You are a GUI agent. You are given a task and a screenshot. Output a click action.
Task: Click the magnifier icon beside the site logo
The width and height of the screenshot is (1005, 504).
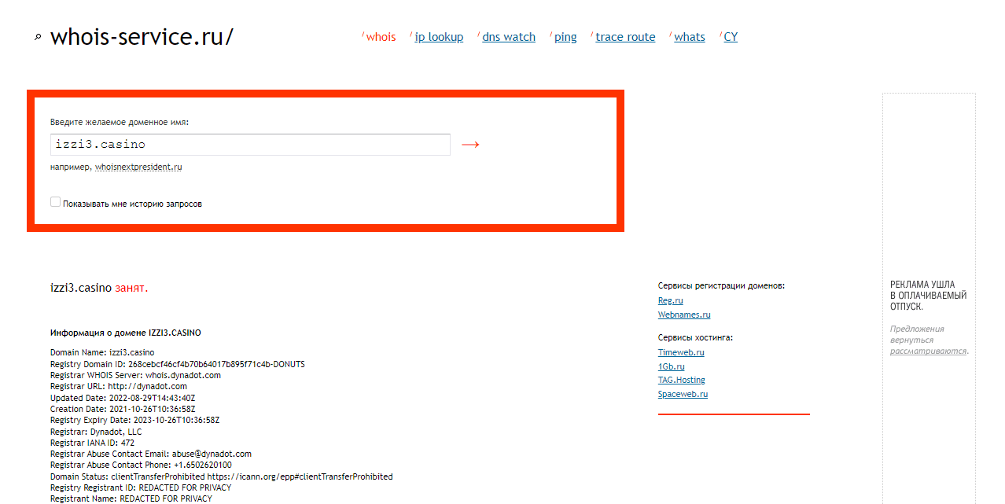click(37, 37)
